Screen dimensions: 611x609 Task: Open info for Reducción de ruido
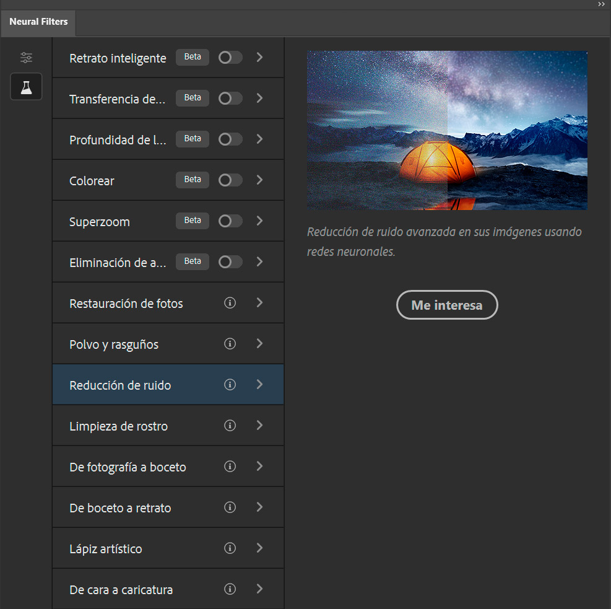pos(230,384)
